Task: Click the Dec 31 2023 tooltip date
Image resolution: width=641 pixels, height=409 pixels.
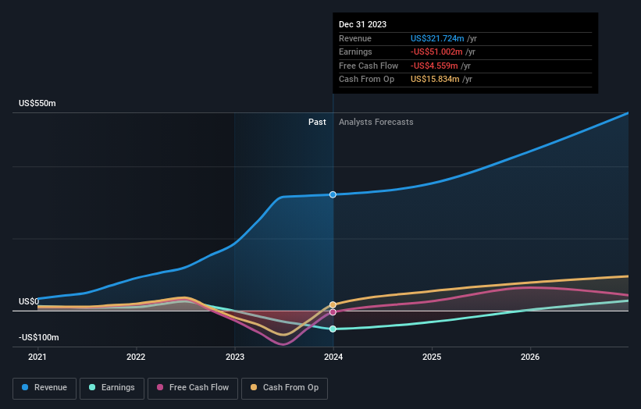Action: 362,24
